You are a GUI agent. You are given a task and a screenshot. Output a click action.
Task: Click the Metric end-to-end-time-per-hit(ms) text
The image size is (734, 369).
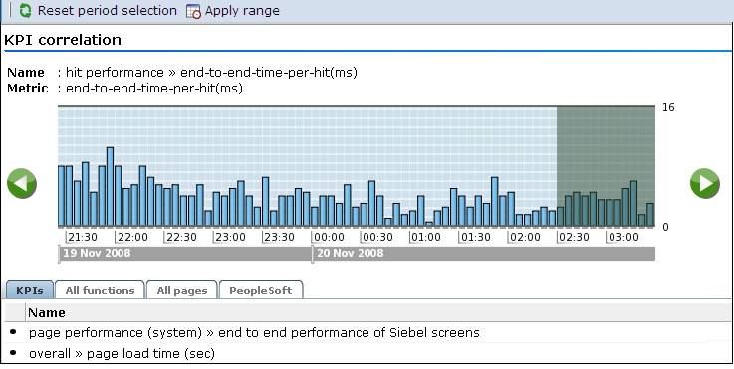pos(154,89)
